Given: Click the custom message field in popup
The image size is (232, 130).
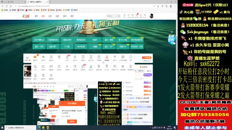Looking at the screenshot, I should pyautogui.click(x=72, y=116).
